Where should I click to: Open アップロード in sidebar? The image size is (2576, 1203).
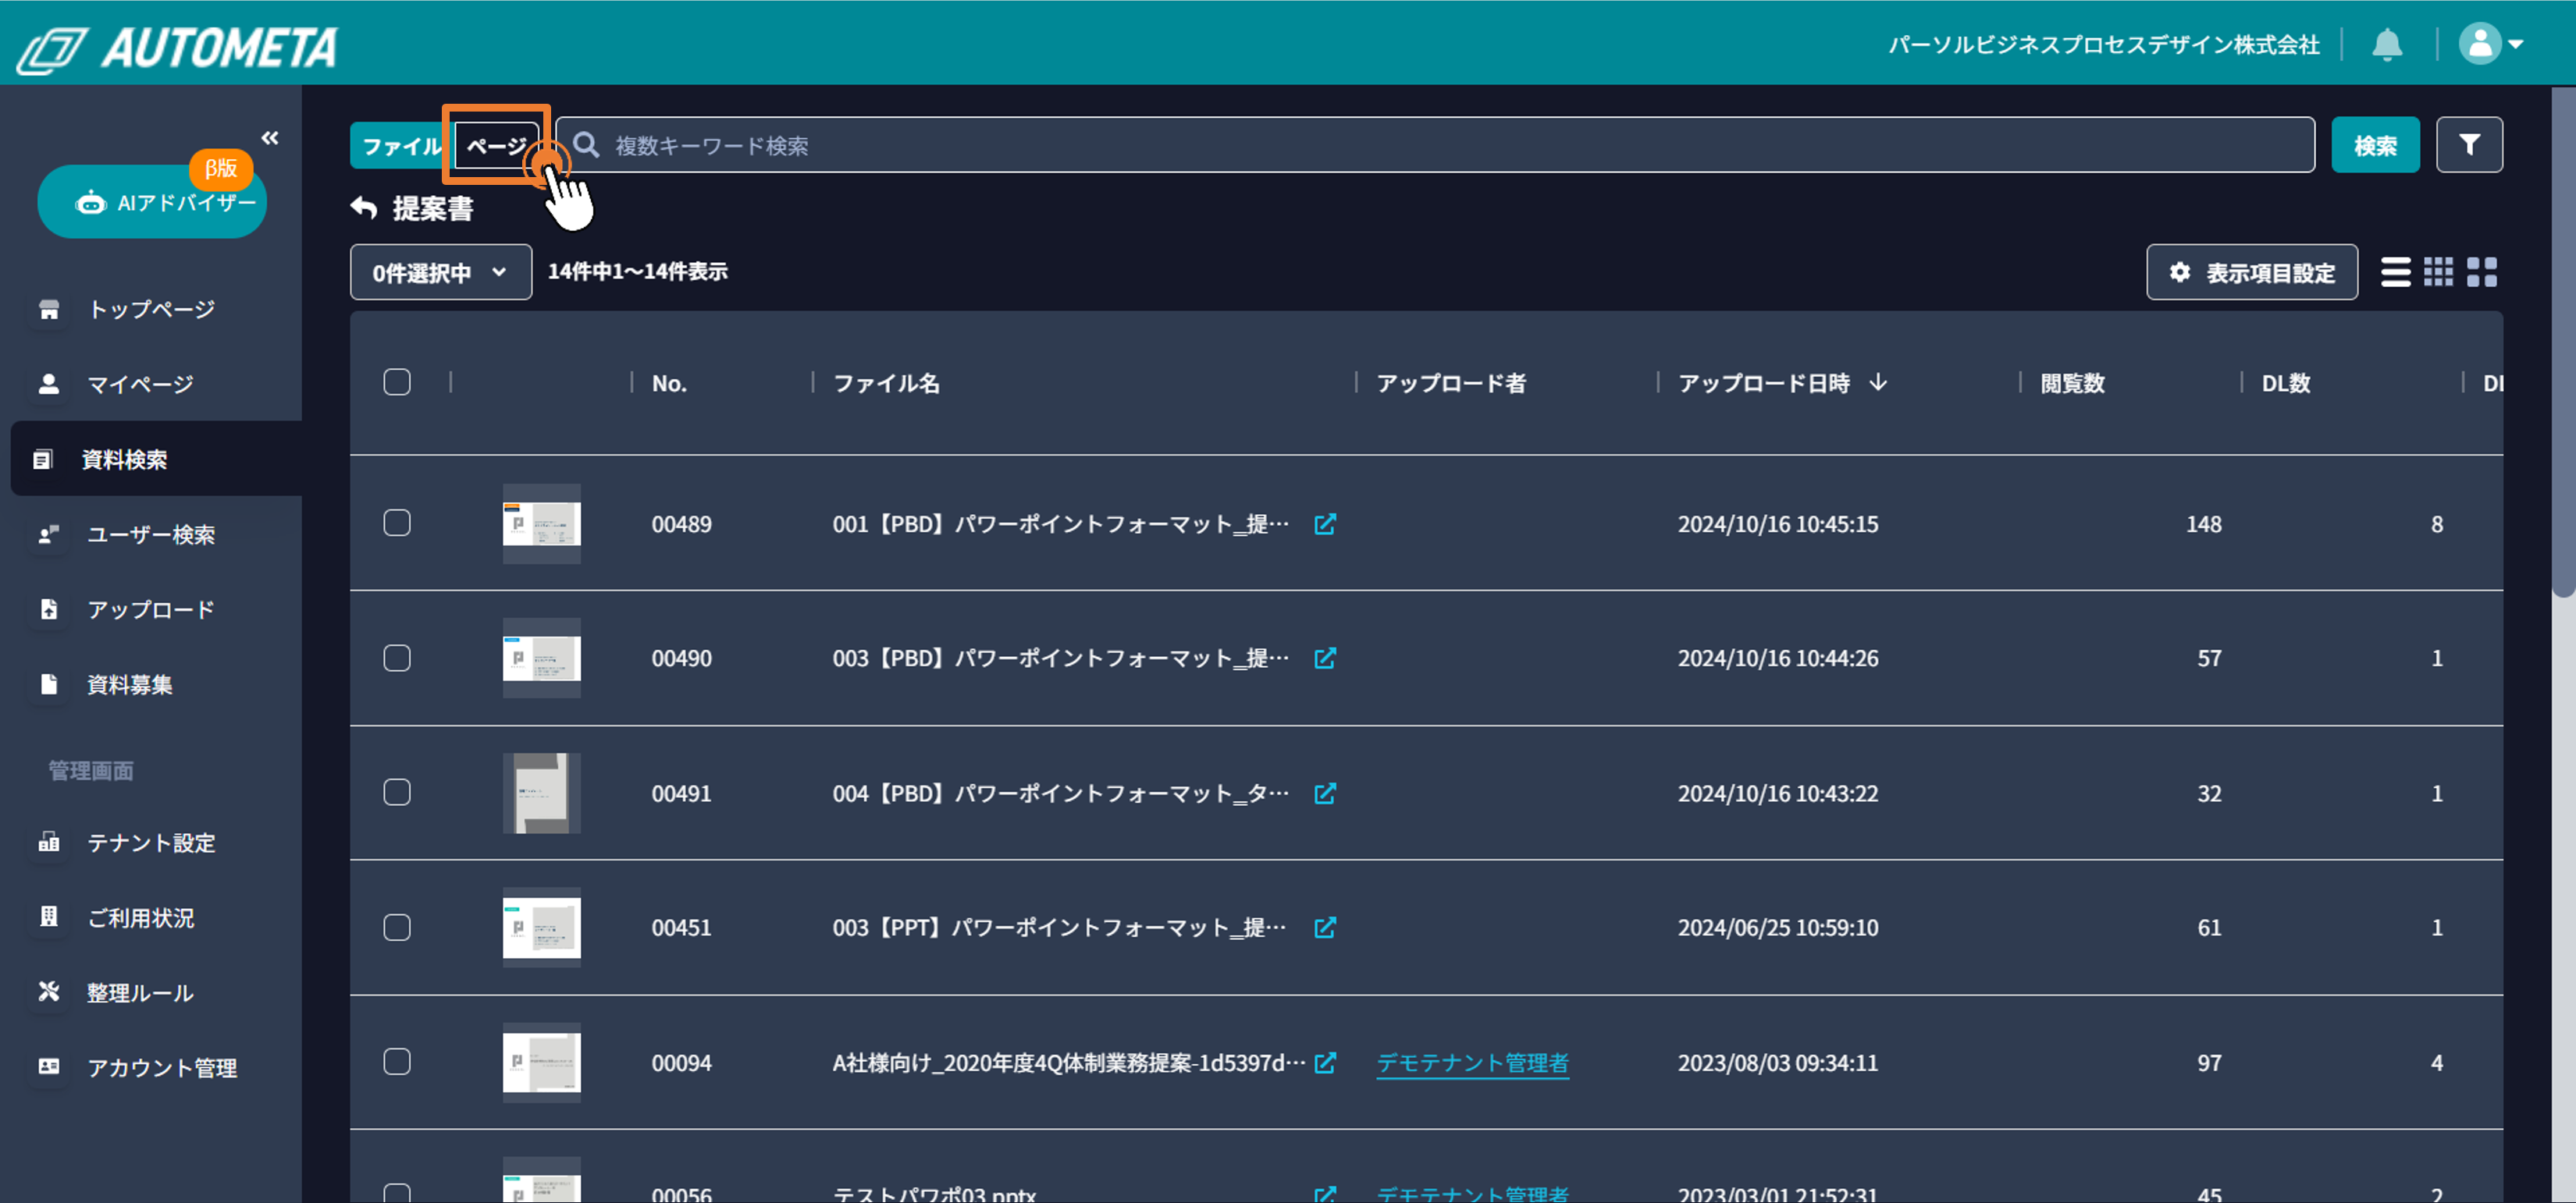pos(150,609)
